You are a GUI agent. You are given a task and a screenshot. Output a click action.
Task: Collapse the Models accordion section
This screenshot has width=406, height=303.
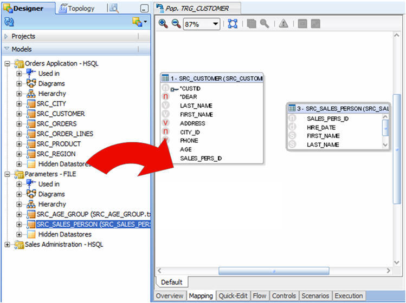click(x=7, y=49)
